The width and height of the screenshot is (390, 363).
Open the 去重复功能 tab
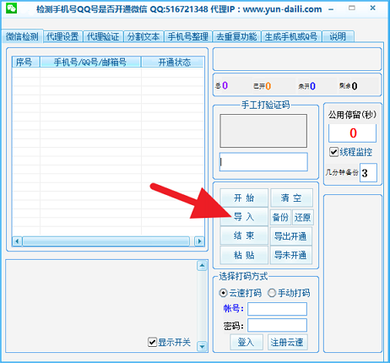click(x=236, y=36)
